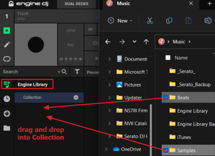Screen dimensions: 215x156
Task: Toggle the loop icon in left sidebar
Action: (x=7, y=59)
